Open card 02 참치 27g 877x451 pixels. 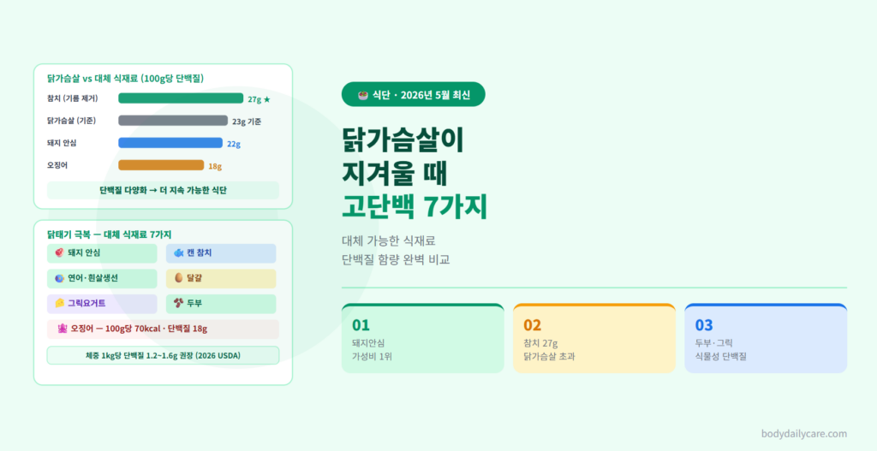[x=594, y=338]
